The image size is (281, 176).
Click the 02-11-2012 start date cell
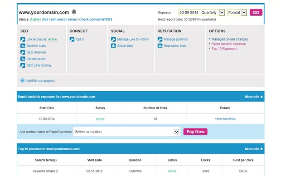(x=94, y=171)
